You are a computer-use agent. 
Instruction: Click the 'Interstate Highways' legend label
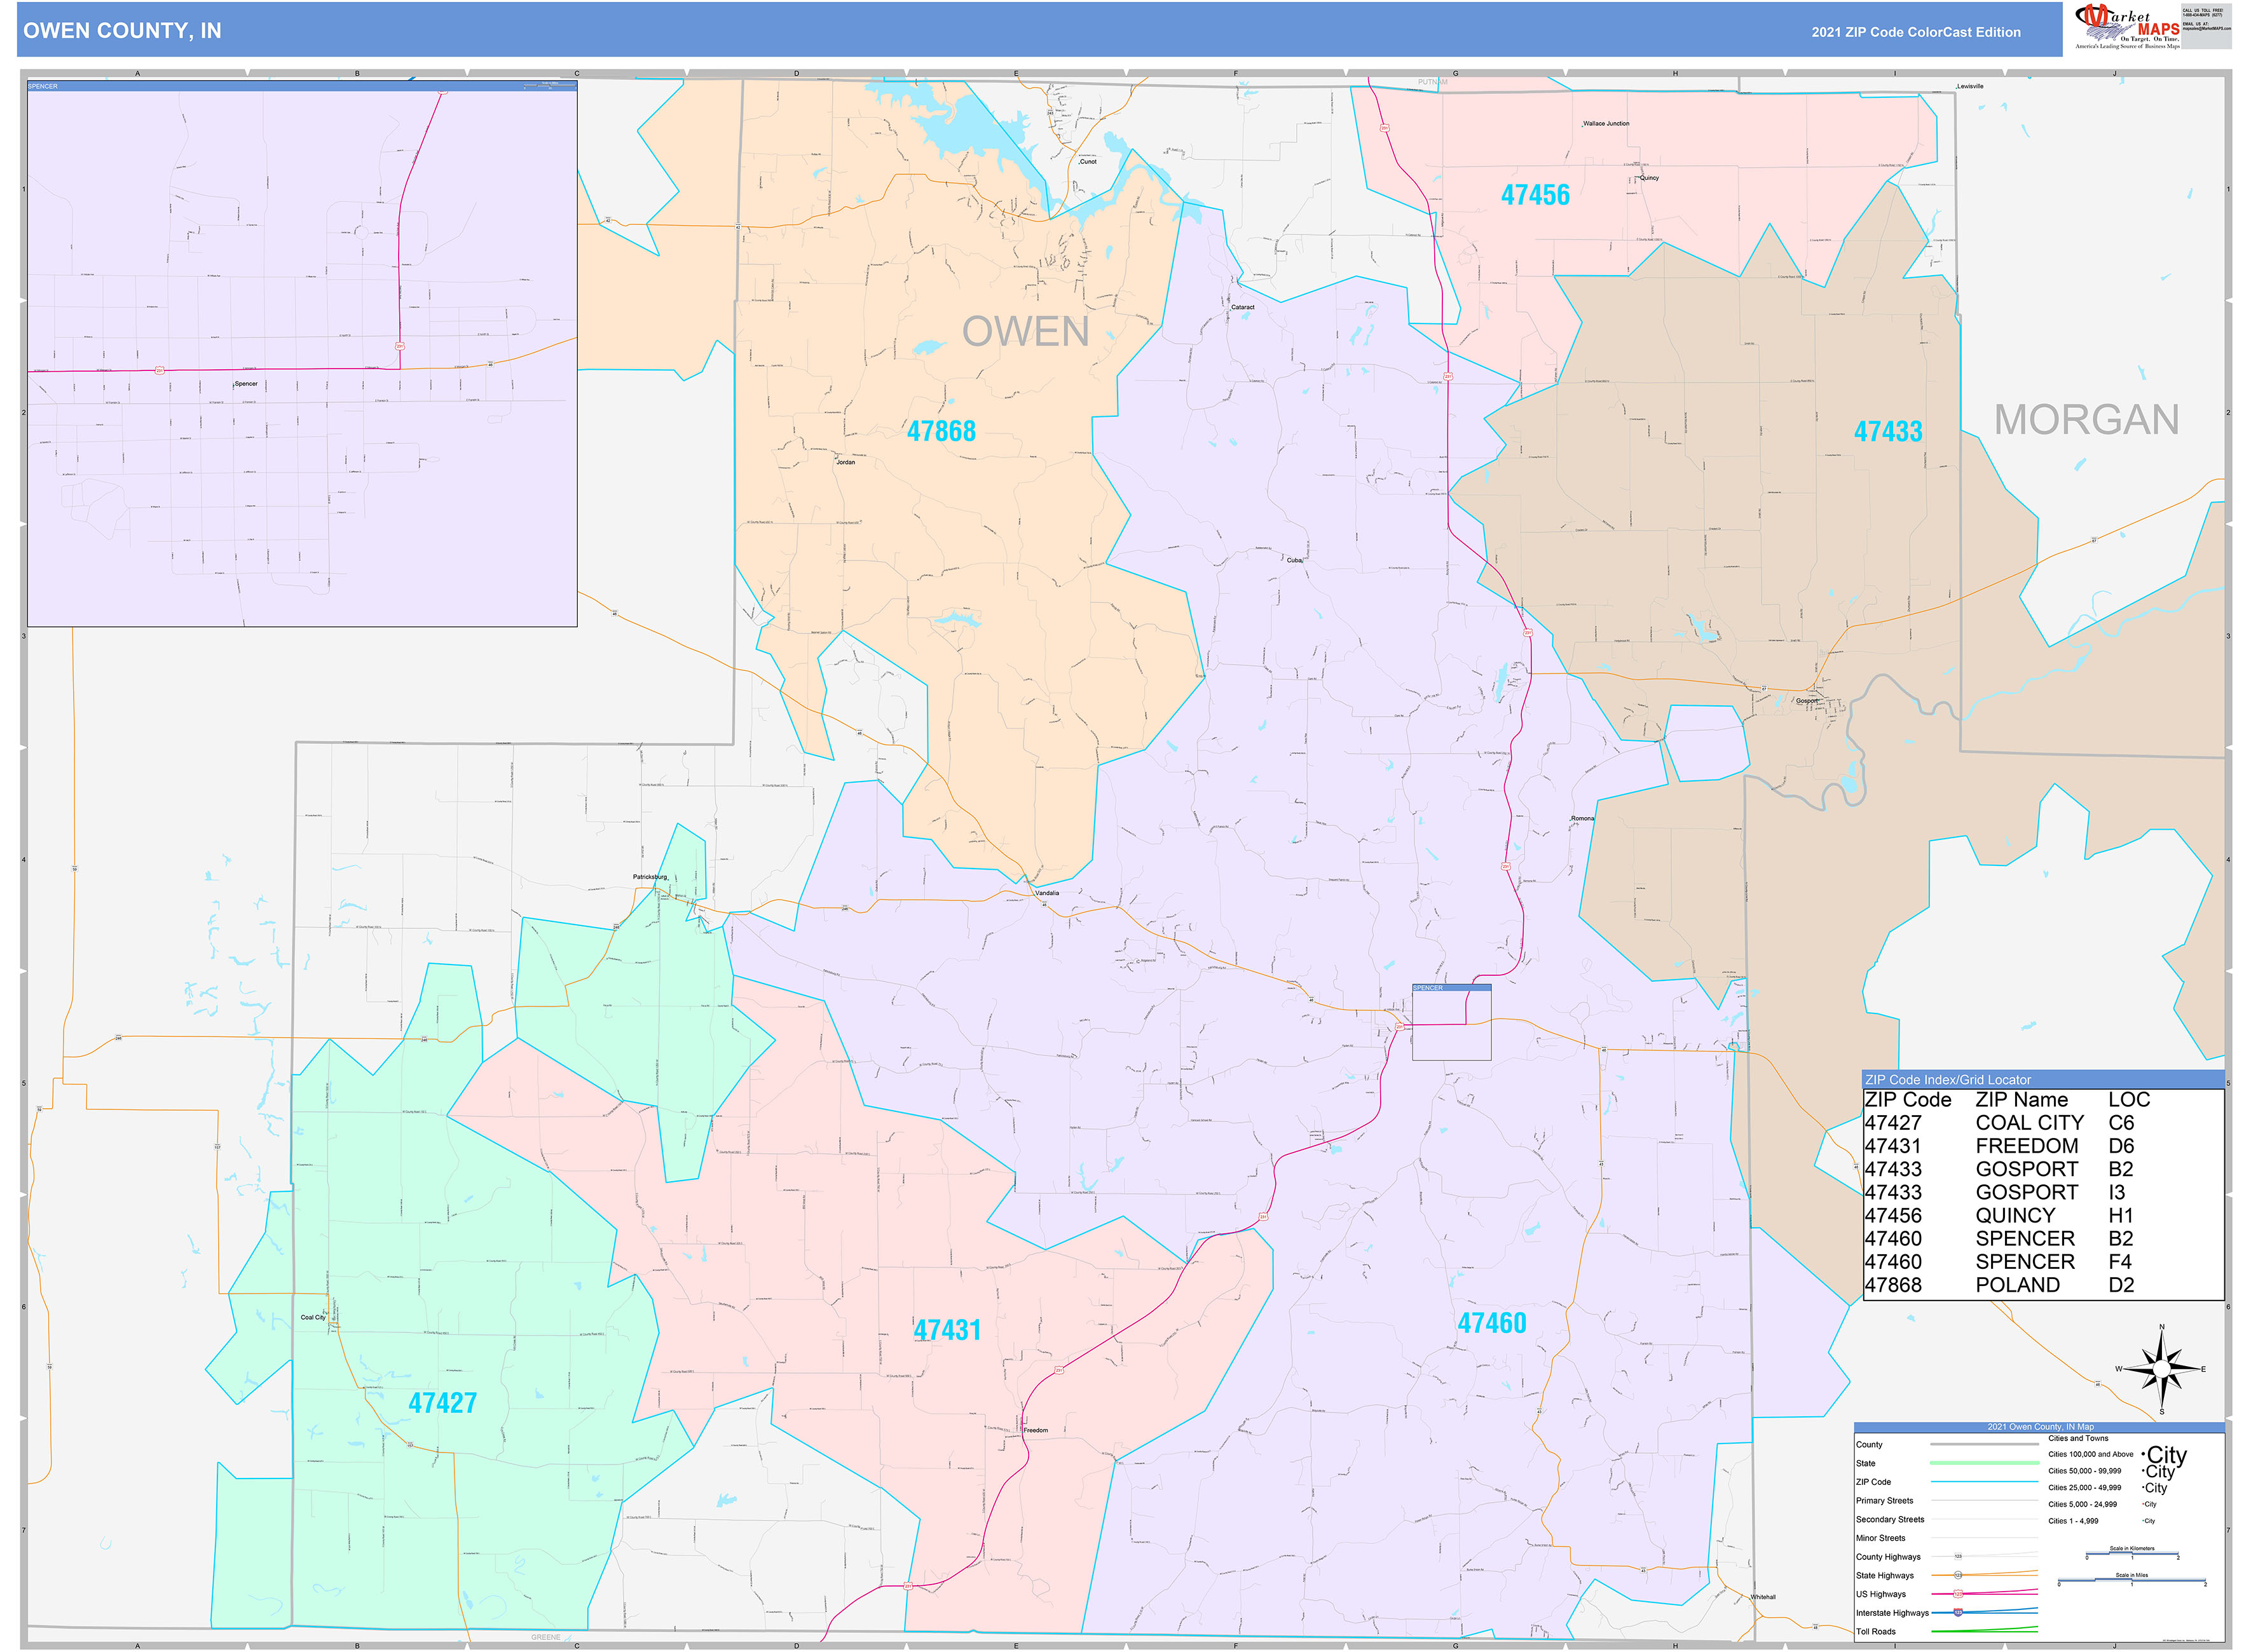1893,1613
